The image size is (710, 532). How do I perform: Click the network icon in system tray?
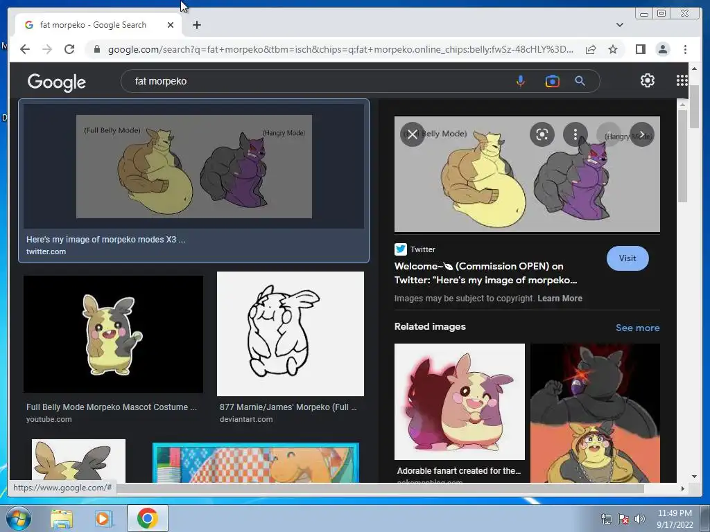[606, 519]
